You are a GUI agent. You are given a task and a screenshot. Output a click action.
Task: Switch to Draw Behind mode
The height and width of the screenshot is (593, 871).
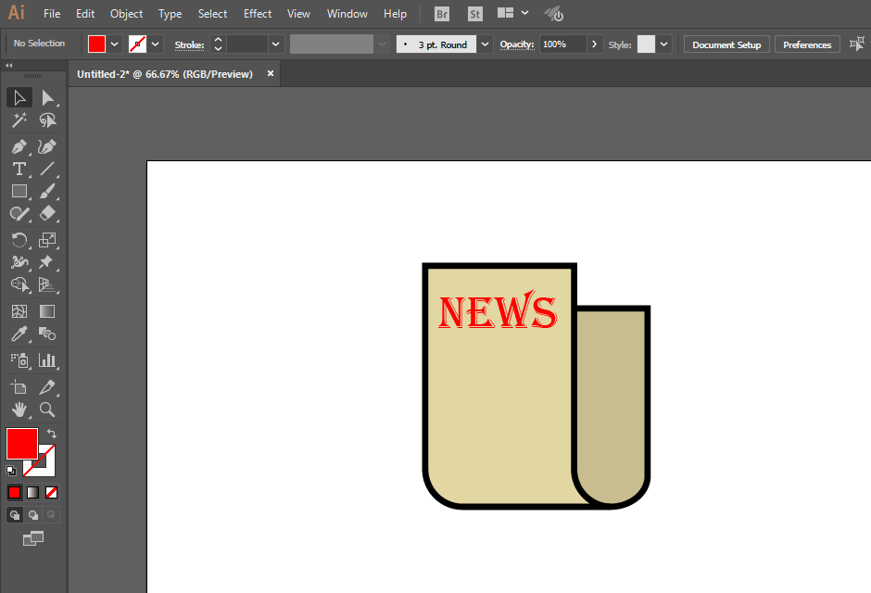tap(33, 515)
